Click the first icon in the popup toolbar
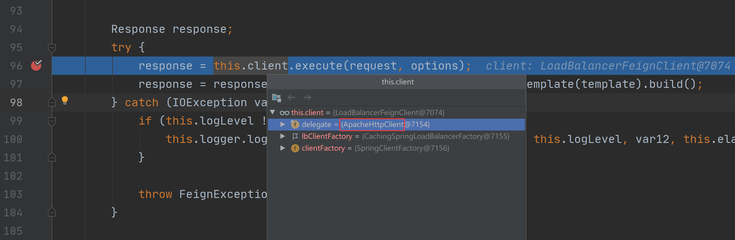 (276, 97)
